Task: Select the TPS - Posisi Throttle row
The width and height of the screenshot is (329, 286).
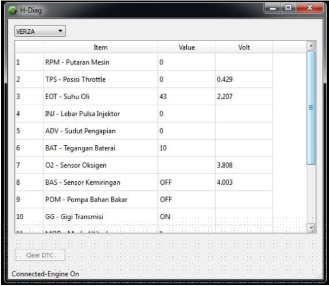Action: pyautogui.click(x=75, y=80)
